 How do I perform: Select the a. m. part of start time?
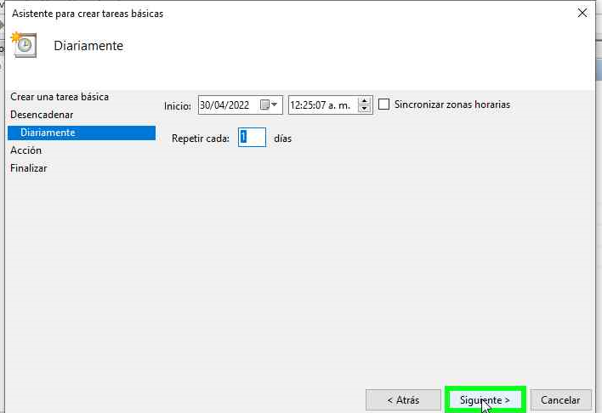pyautogui.click(x=339, y=105)
